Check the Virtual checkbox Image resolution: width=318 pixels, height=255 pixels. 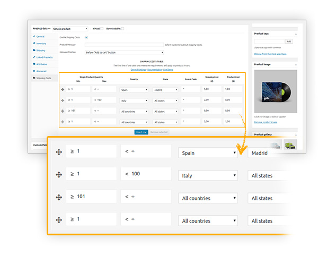click(102, 29)
